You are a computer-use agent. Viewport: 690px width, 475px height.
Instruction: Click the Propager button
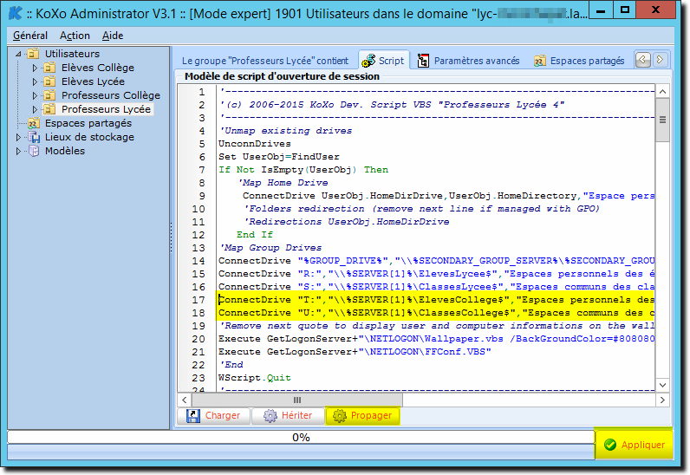coord(362,415)
